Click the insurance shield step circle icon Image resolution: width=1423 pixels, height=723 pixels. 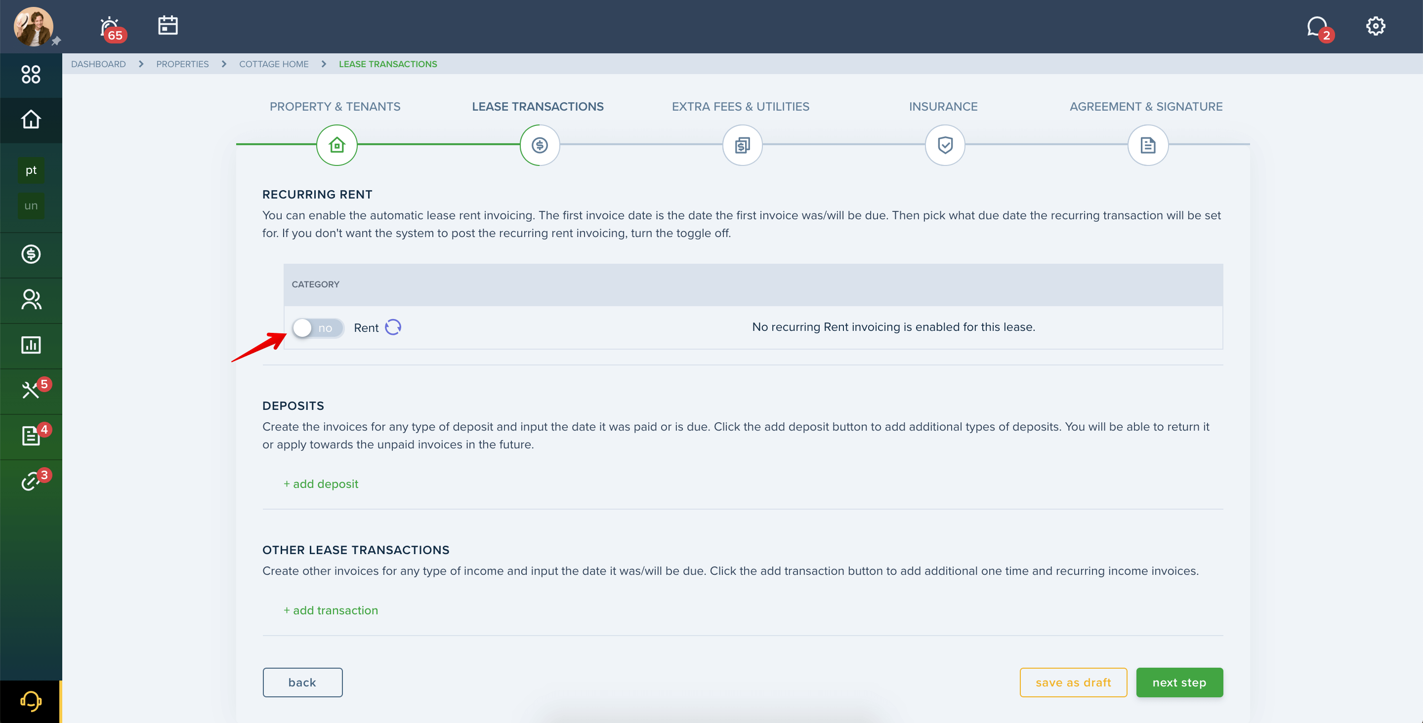tap(945, 145)
